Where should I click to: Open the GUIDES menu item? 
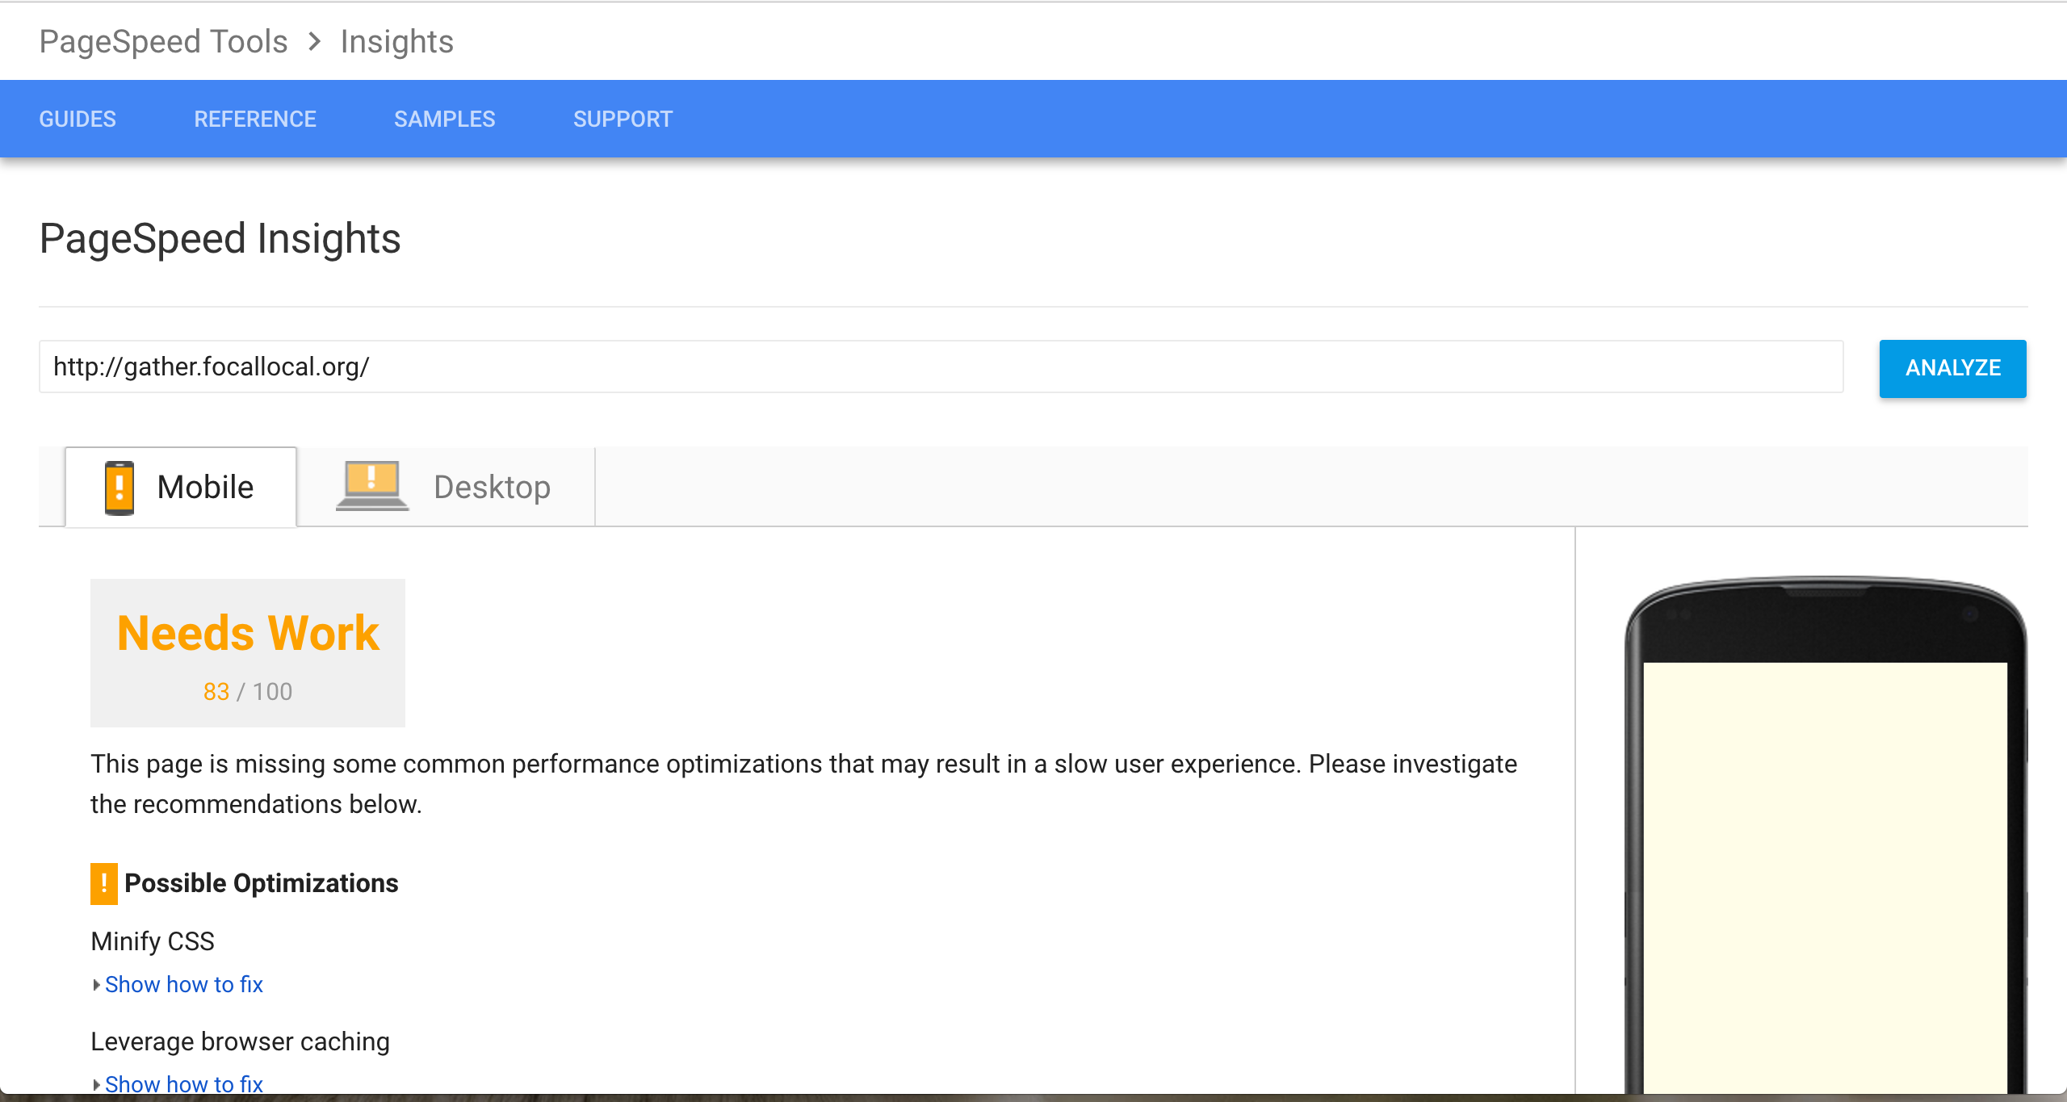78,119
